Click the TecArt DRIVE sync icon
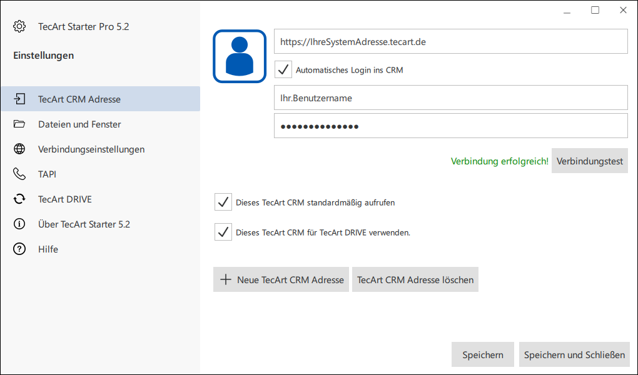638x375 pixels. point(19,199)
